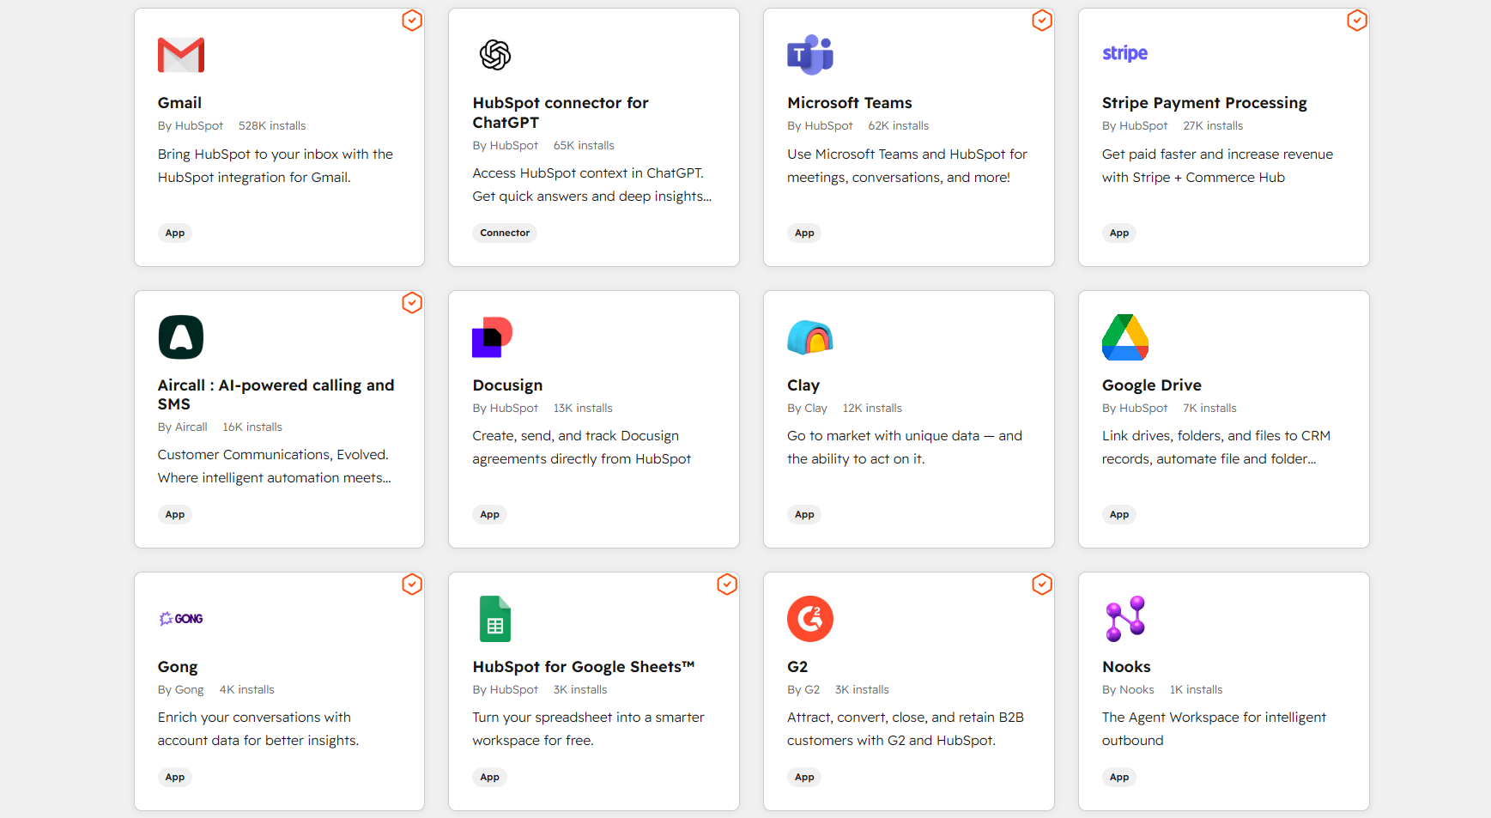Click 'By Gong' publisher text
Screen dimensions: 1491x818
pyautogui.click(x=181, y=689)
